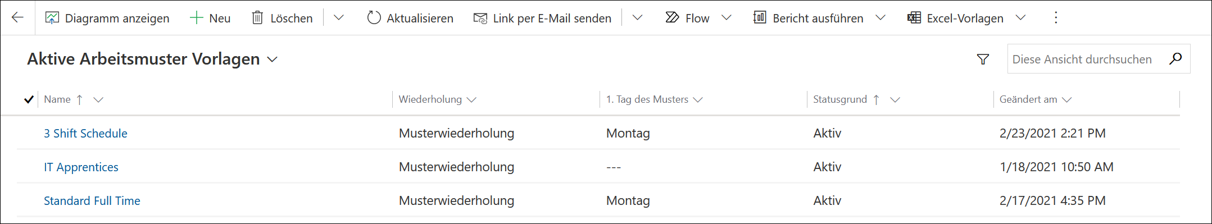Click the Löschen trash can icon
1212x224 pixels.
click(x=257, y=18)
